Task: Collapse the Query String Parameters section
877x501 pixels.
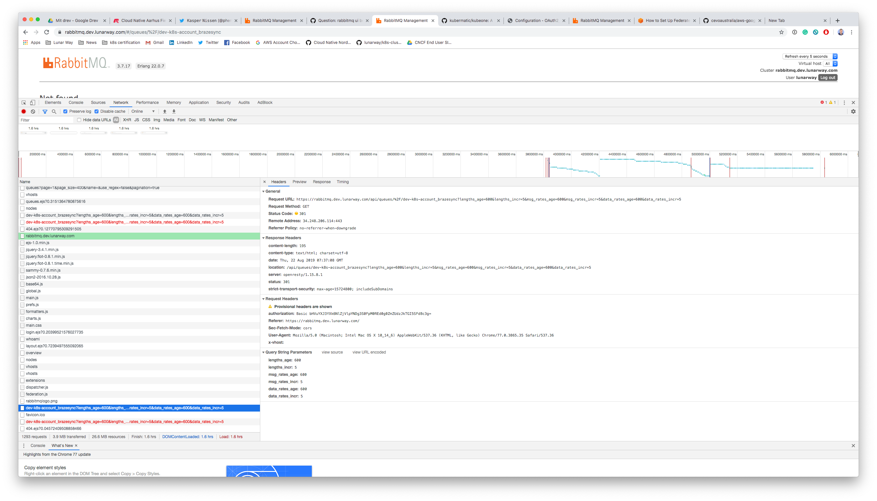Action: click(264, 352)
